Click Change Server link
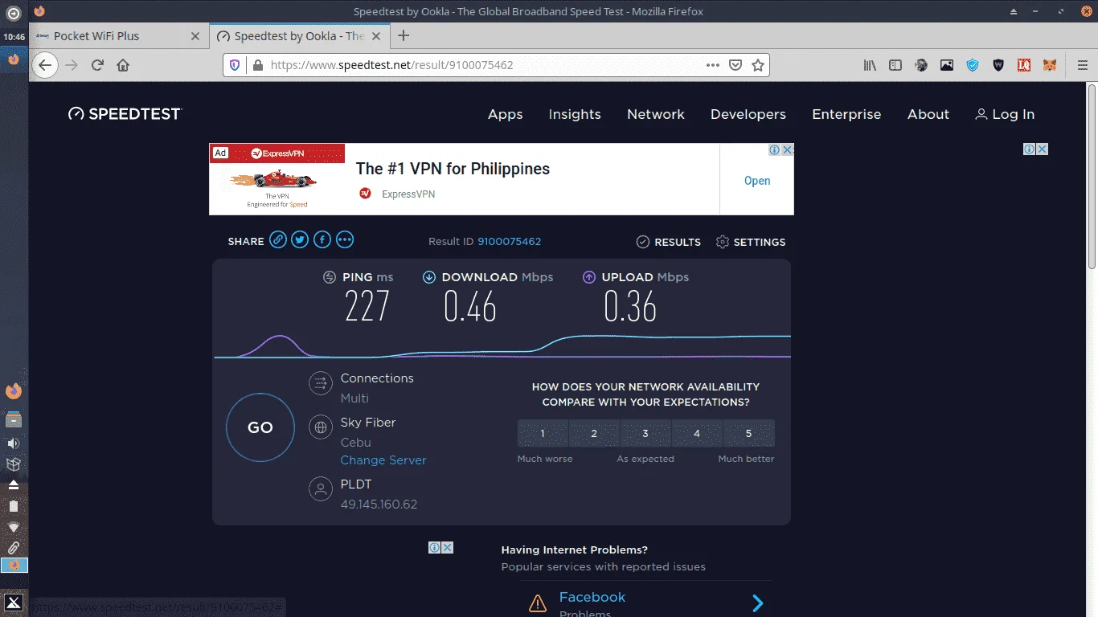The width and height of the screenshot is (1098, 617). pyautogui.click(x=383, y=460)
